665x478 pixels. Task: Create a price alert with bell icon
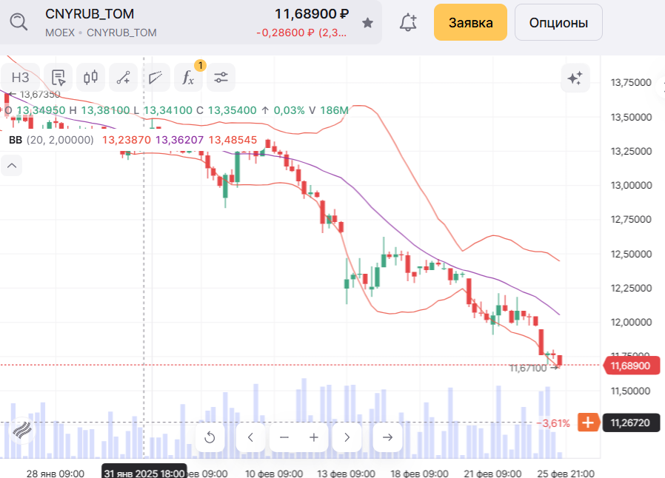408,22
